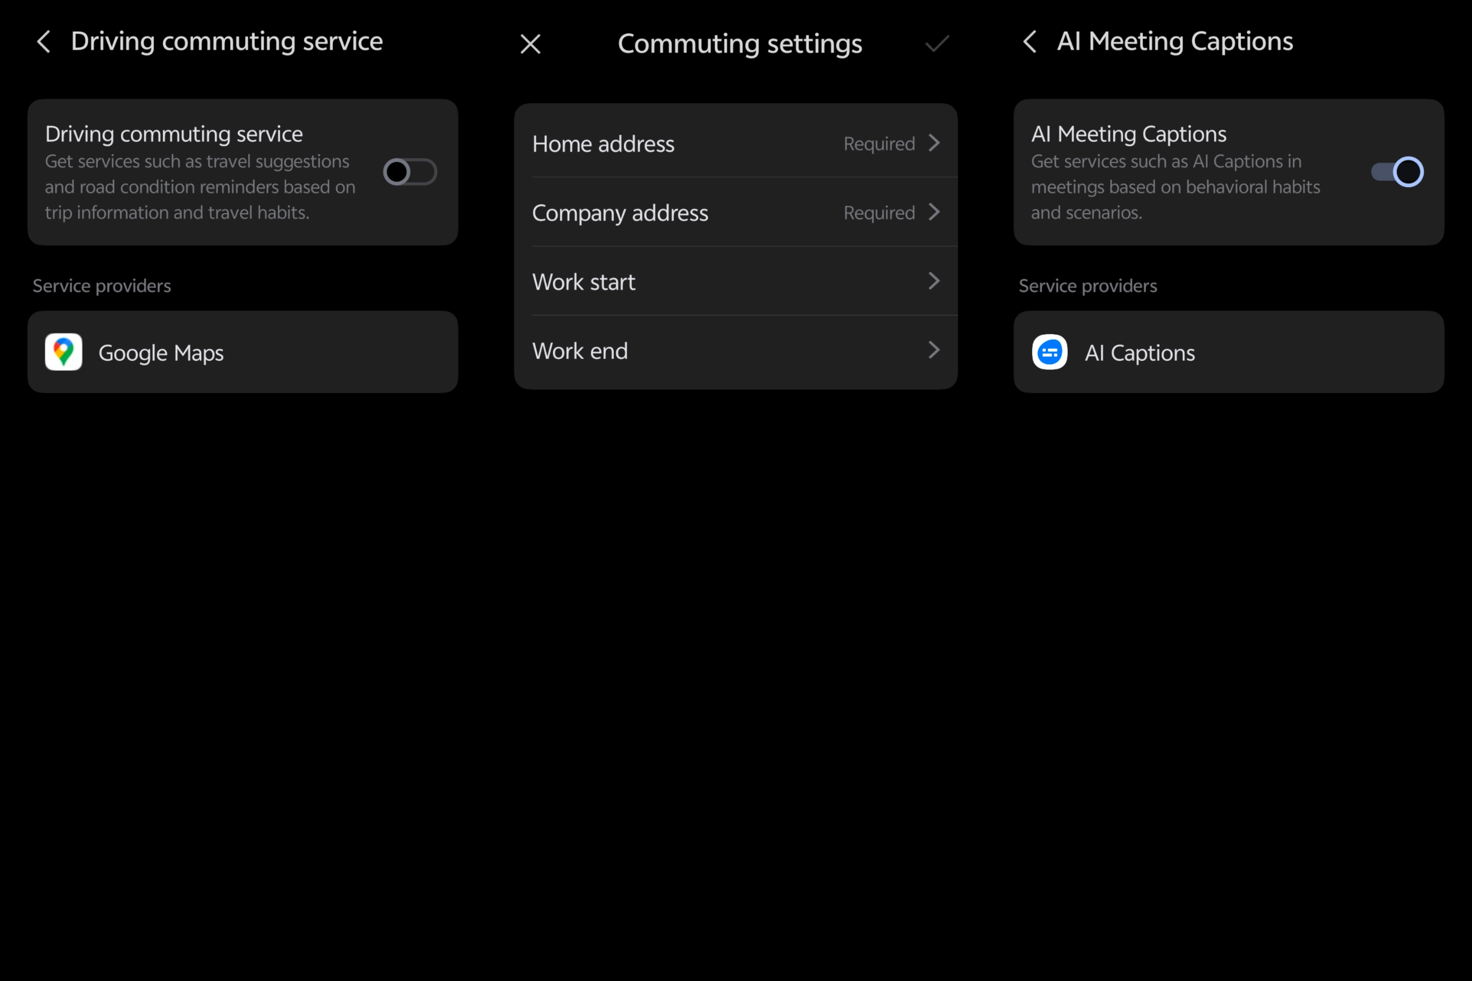Open Work end time setting

coord(580,351)
